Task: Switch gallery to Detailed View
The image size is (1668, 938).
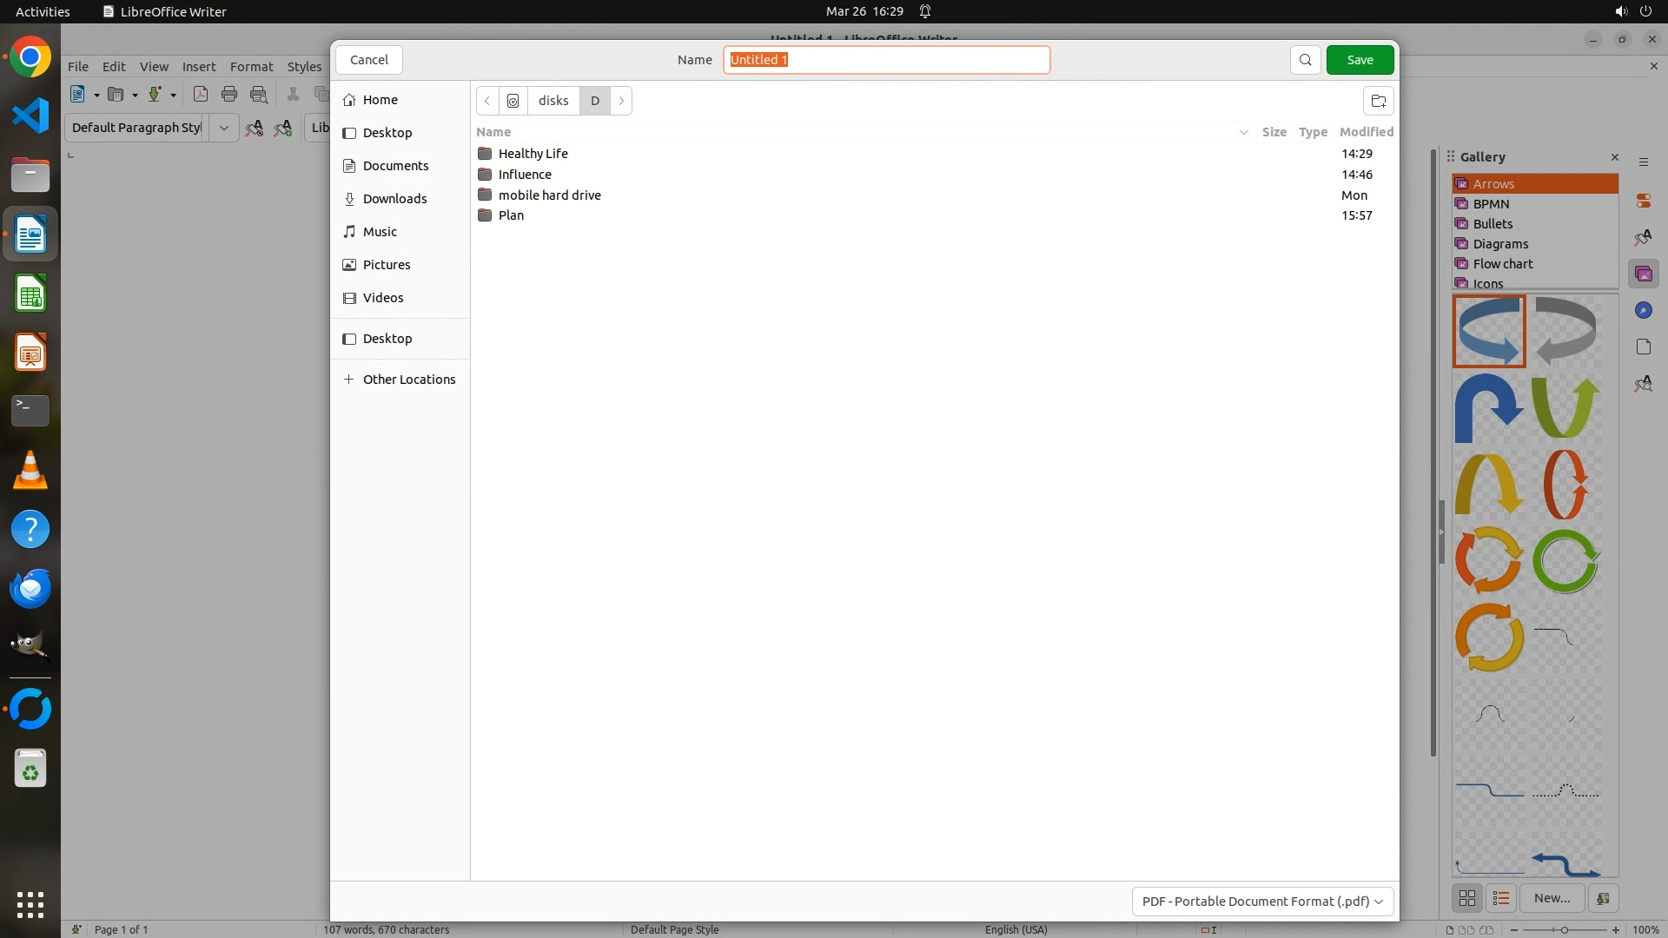Action: pos(1501,898)
